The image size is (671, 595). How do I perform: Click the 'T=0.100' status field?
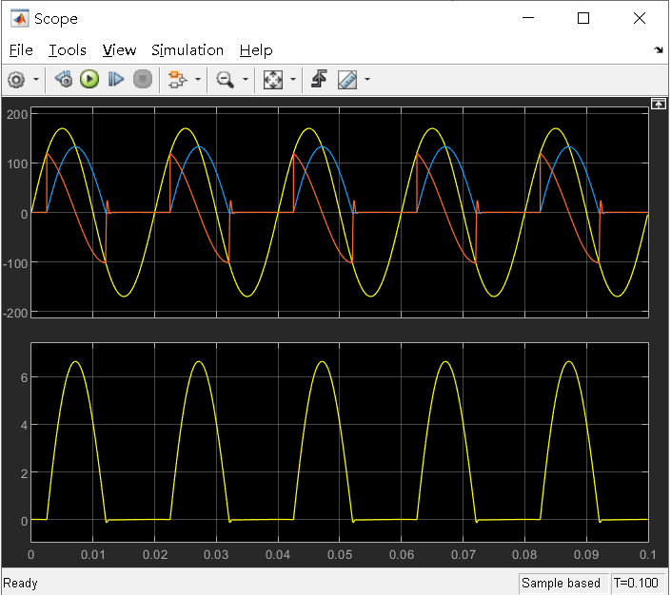(636, 583)
